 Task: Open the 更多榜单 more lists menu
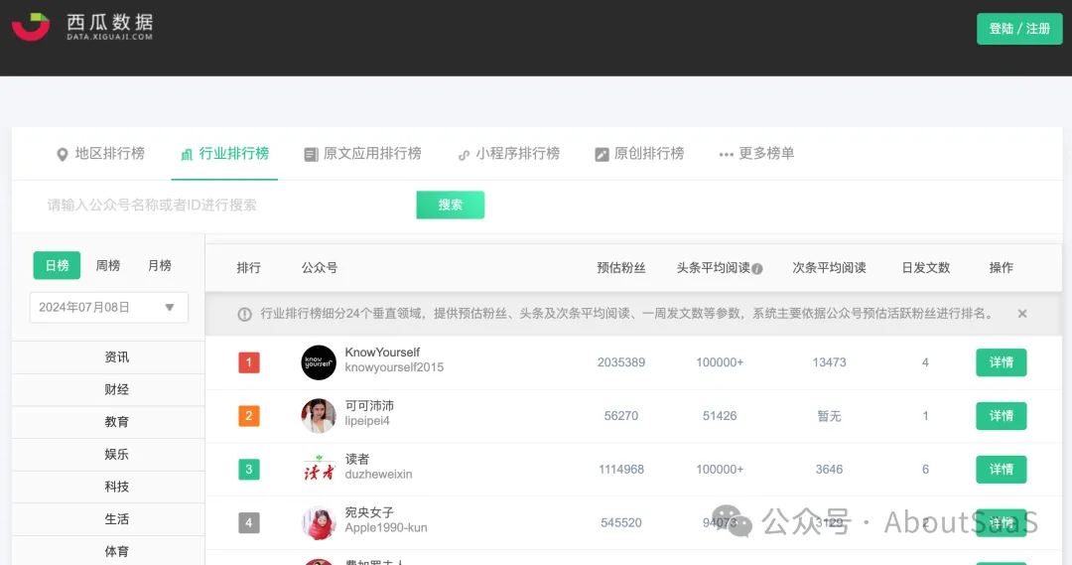click(756, 154)
